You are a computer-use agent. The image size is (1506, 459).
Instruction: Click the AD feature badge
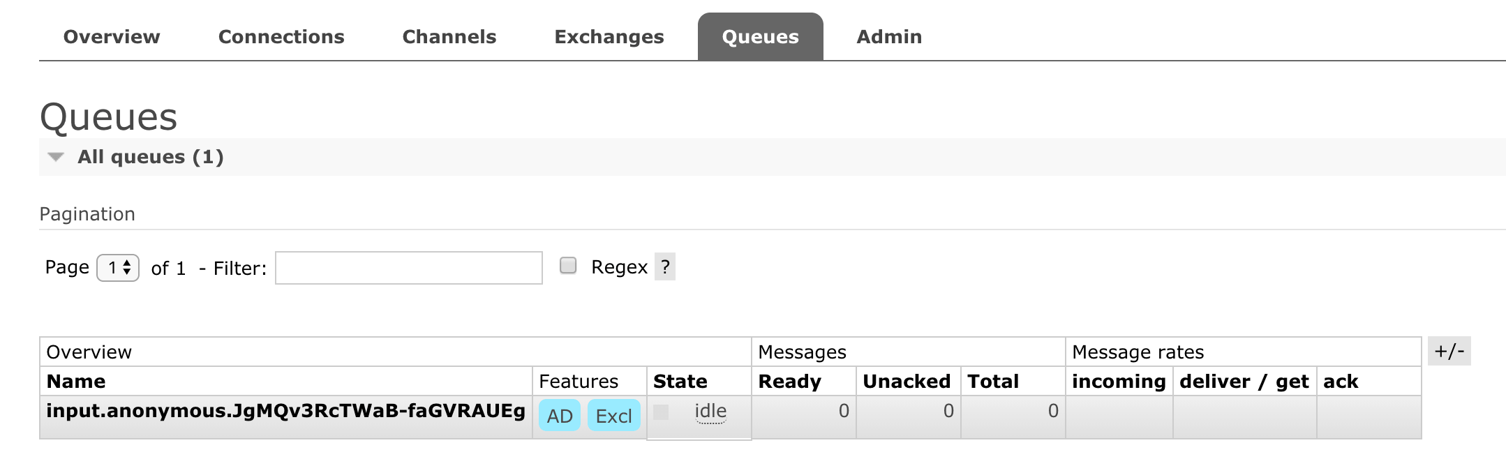[x=559, y=416]
